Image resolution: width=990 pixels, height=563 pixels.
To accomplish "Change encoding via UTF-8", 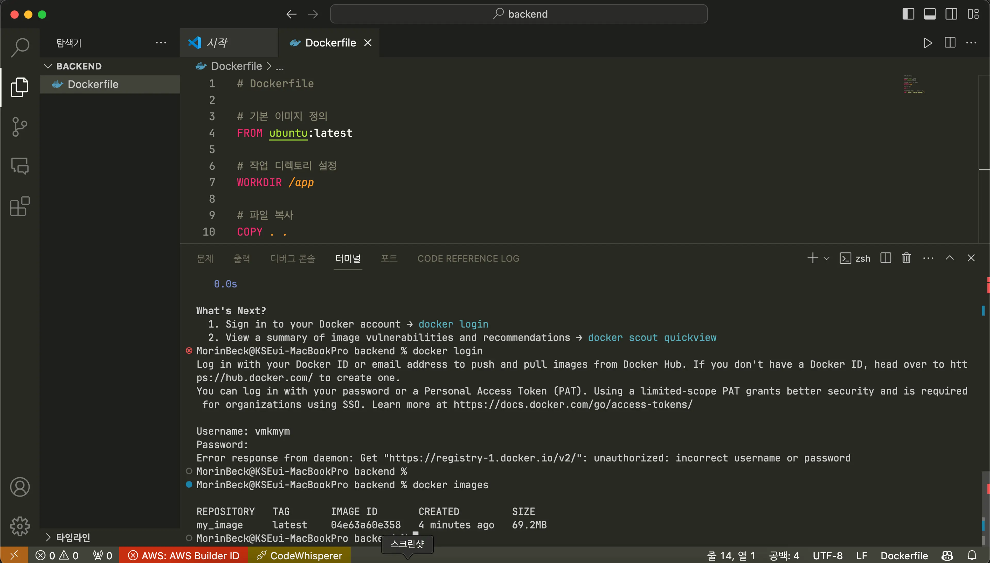I will [827, 555].
